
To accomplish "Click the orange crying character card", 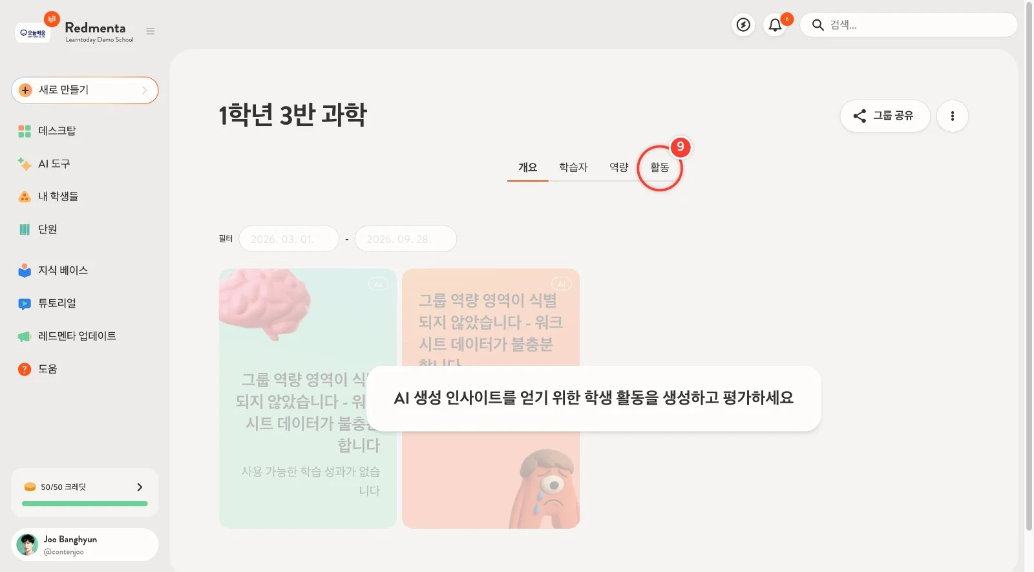I will tap(491, 399).
